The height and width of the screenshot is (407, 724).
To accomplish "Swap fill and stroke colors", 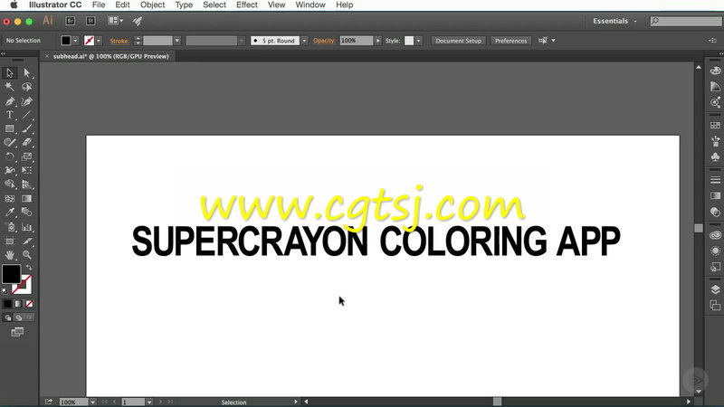I will tap(29, 268).
